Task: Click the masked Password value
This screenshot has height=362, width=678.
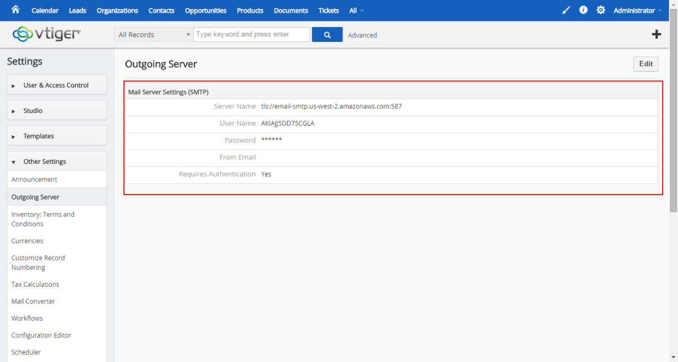Action: pyautogui.click(x=272, y=140)
